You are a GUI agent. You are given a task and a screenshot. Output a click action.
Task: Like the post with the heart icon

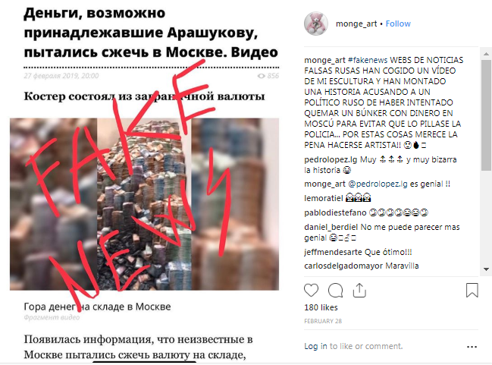[x=312, y=291]
